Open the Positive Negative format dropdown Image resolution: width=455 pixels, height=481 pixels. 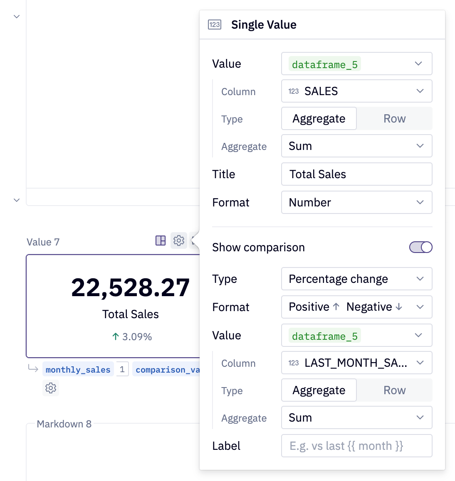point(356,307)
